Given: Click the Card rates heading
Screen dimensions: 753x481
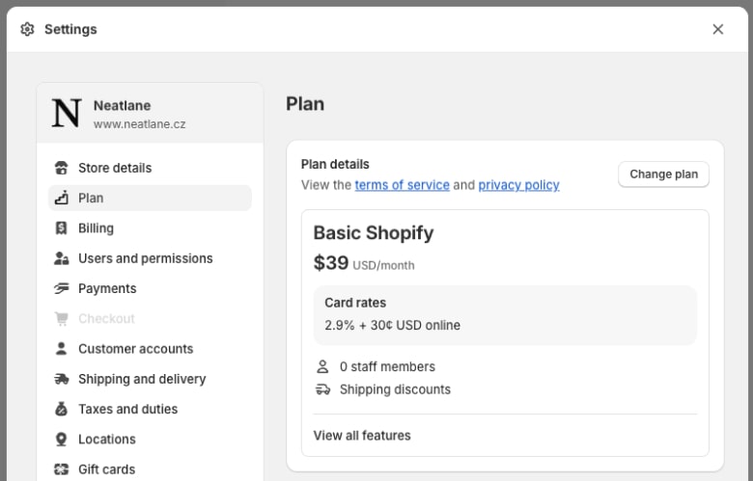Looking at the screenshot, I should pyautogui.click(x=355, y=303).
